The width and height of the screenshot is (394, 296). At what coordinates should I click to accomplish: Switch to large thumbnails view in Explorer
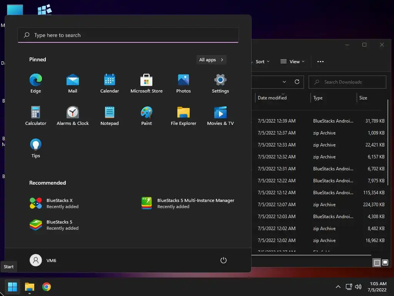coord(385,263)
